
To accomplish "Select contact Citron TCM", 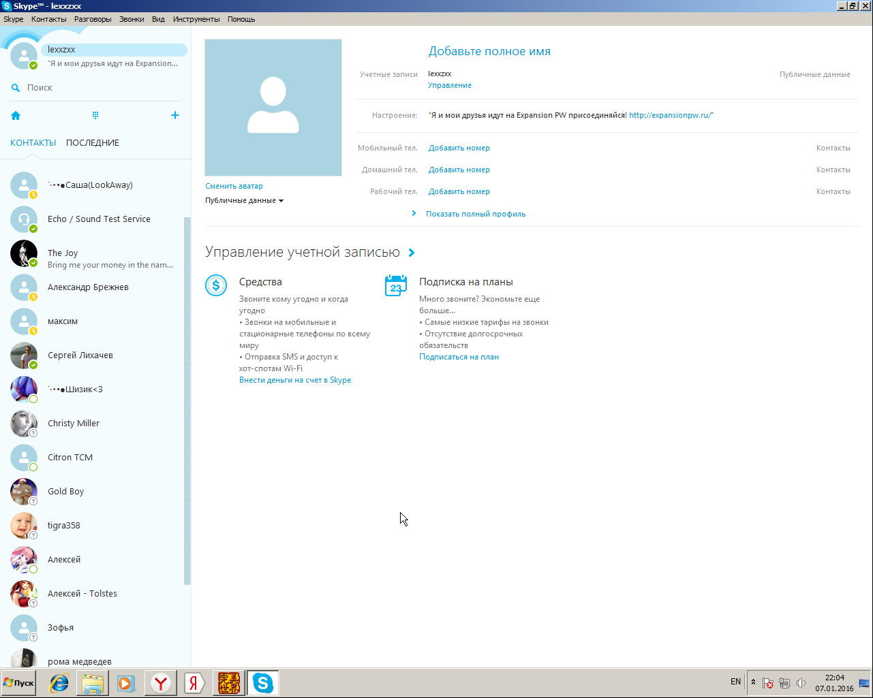I will [95, 458].
